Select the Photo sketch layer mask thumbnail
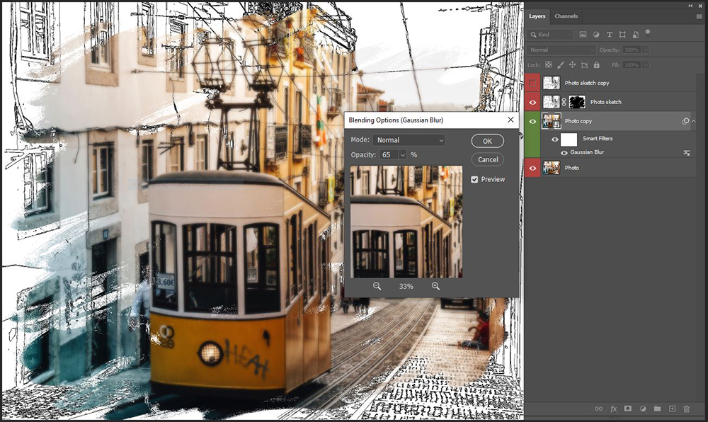This screenshot has width=708, height=422. pos(577,102)
